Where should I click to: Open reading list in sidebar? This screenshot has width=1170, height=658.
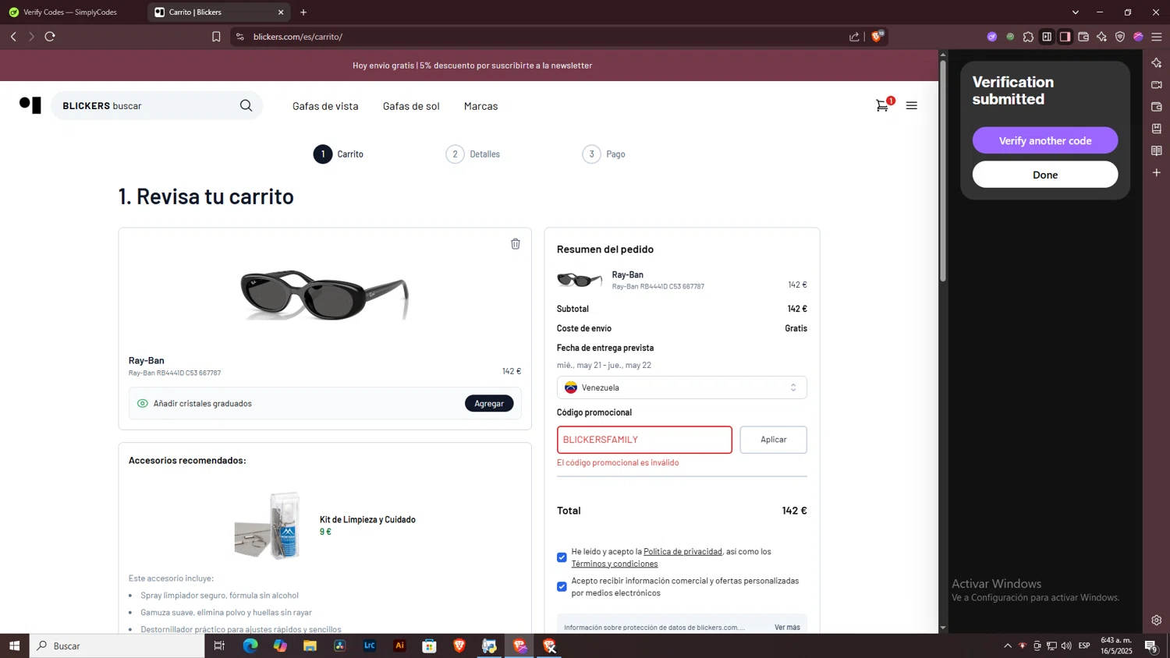[1157, 150]
